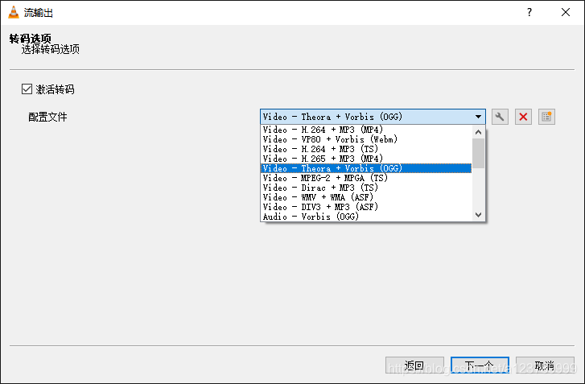This screenshot has height=384, width=585.
Task: Choose Video - DIV3 + MP3 (ASF)
Action: [366, 207]
